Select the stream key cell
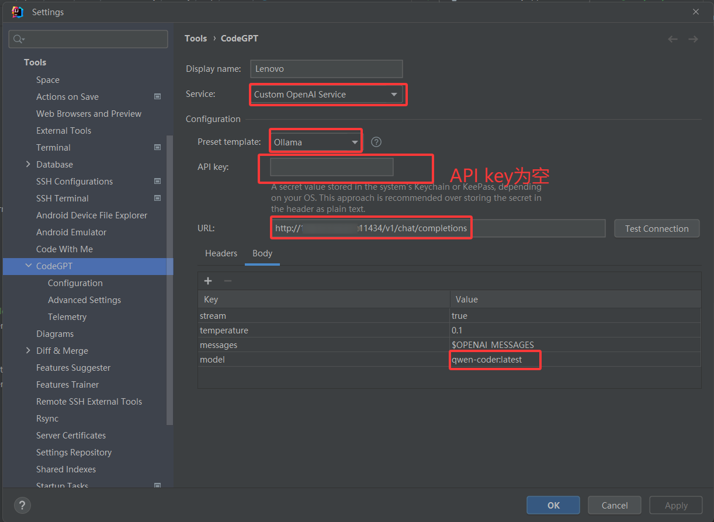The width and height of the screenshot is (714, 522). 324,315
